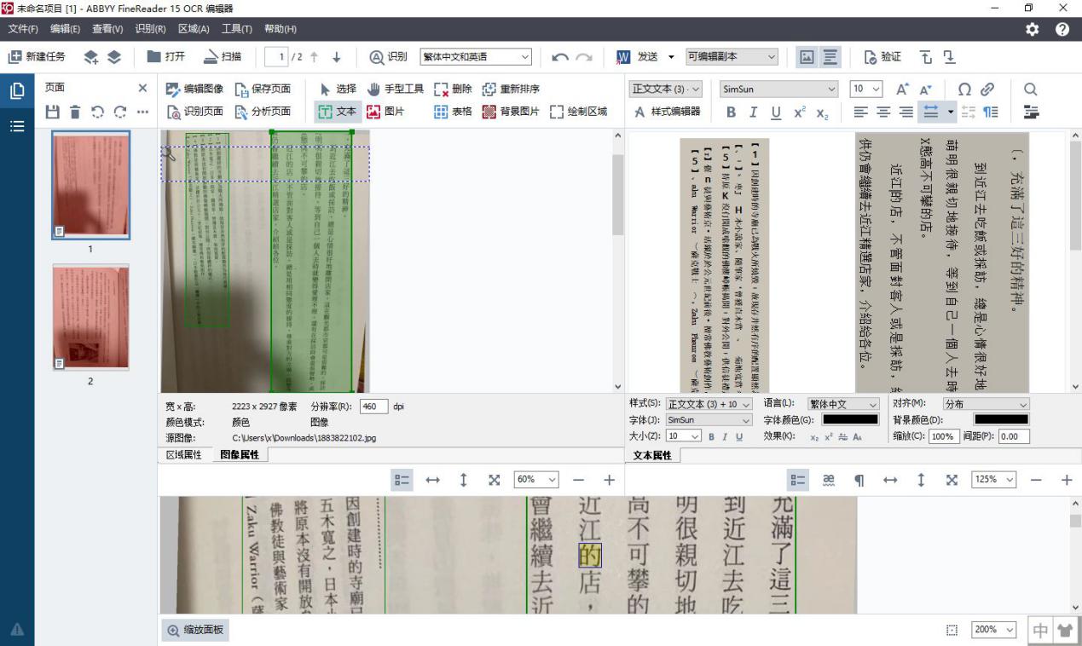Screen dimensions: 1082x646
Task: Click 分析页面 analyze page tool
Action: (x=263, y=111)
